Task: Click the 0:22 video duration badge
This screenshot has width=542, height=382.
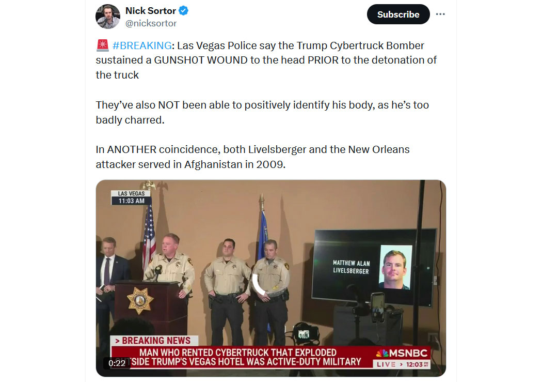Action: click(x=117, y=363)
